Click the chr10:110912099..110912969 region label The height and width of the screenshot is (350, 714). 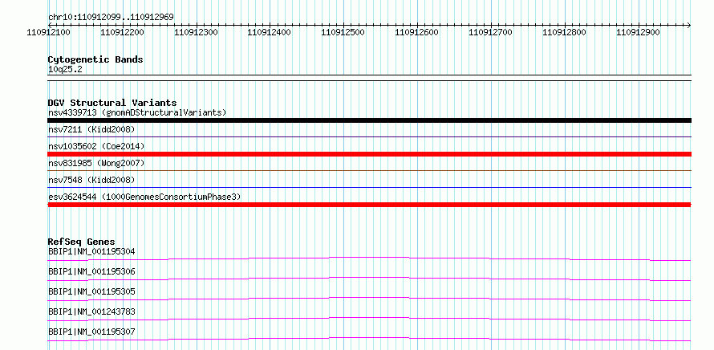click(x=111, y=17)
